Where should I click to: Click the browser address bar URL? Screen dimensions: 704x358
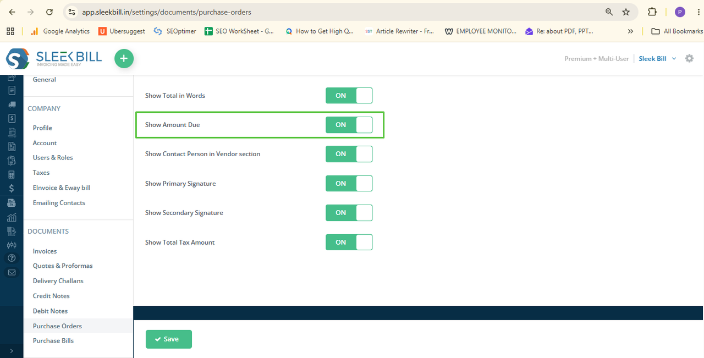click(167, 12)
